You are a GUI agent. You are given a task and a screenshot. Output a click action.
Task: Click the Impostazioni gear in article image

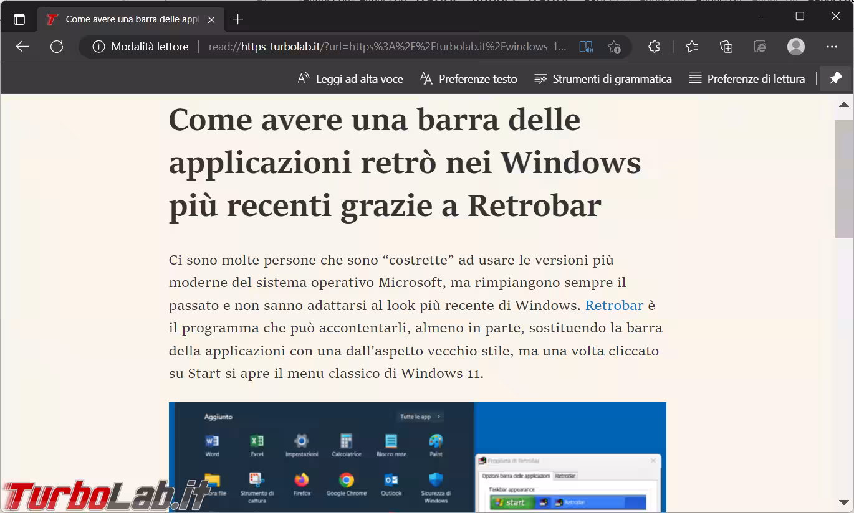302,441
